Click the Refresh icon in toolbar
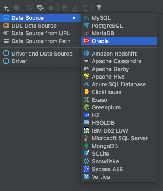This screenshot has width=163, height=191. point(30,8)
